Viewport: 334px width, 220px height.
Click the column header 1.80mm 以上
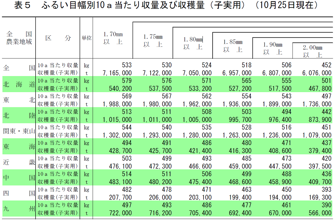tap(193, 43)
